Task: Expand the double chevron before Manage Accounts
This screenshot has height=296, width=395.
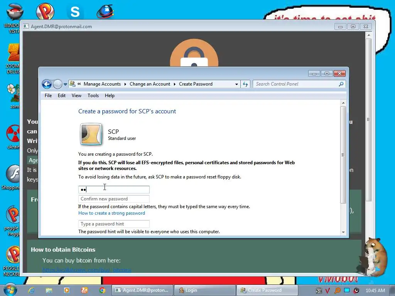Action: click(x=79, y=84)
